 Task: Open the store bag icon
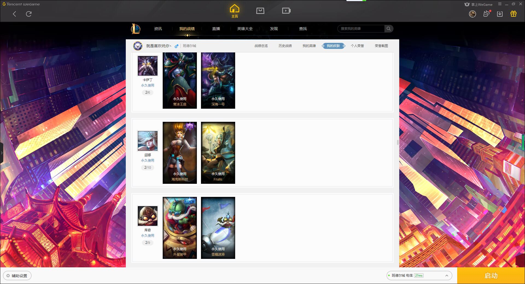[260, 11]
